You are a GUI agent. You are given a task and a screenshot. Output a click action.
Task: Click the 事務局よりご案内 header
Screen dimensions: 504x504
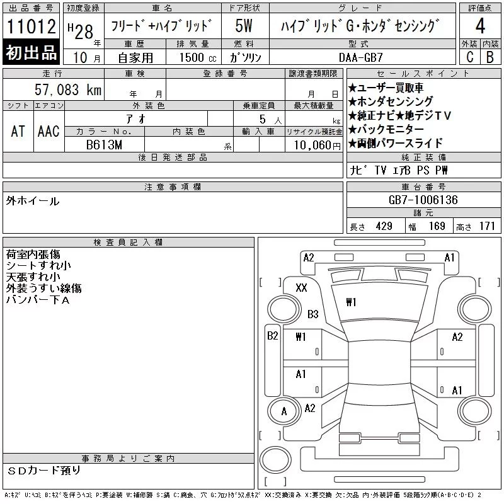pos(129,459)
